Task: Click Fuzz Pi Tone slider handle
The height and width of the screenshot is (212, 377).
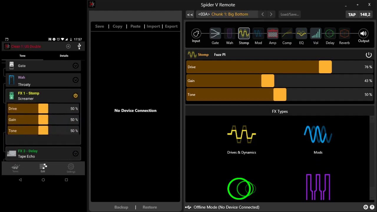Action: 280,95
